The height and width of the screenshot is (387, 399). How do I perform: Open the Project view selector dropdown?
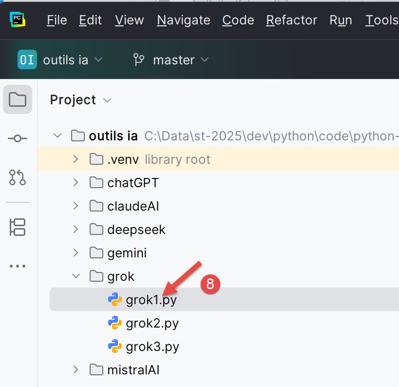point(80,100)
